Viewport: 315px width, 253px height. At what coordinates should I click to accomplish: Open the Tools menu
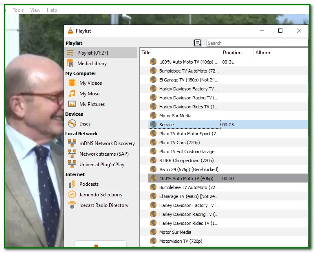point(18,10)
